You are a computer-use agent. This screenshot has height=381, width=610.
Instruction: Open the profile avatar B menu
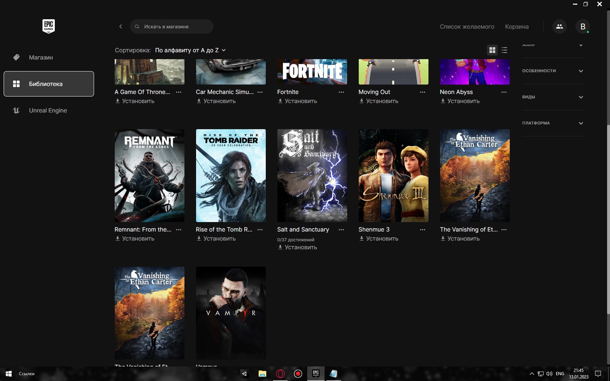tap(583, 26)
